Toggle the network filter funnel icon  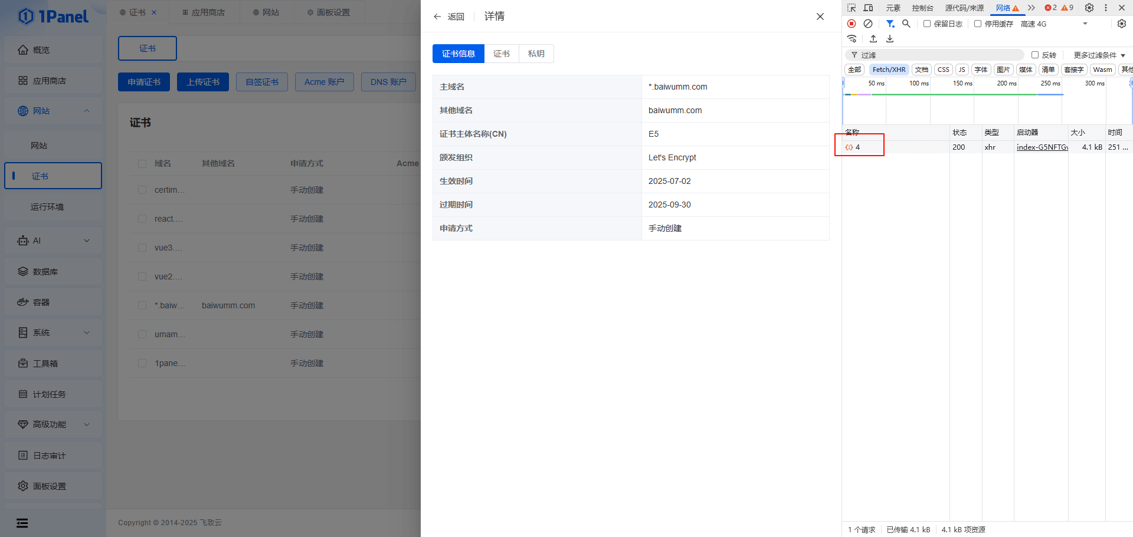890,24
